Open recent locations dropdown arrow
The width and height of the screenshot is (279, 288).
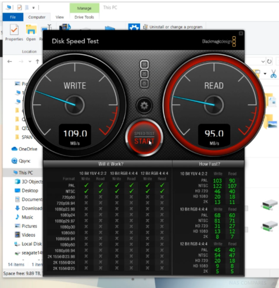coord(30,62)
